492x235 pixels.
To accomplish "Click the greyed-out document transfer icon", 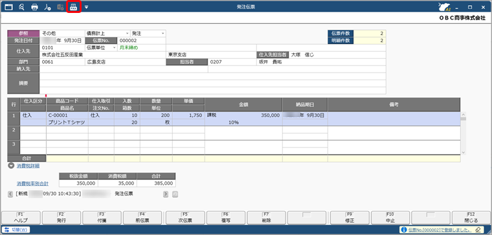I will point(60,7).
